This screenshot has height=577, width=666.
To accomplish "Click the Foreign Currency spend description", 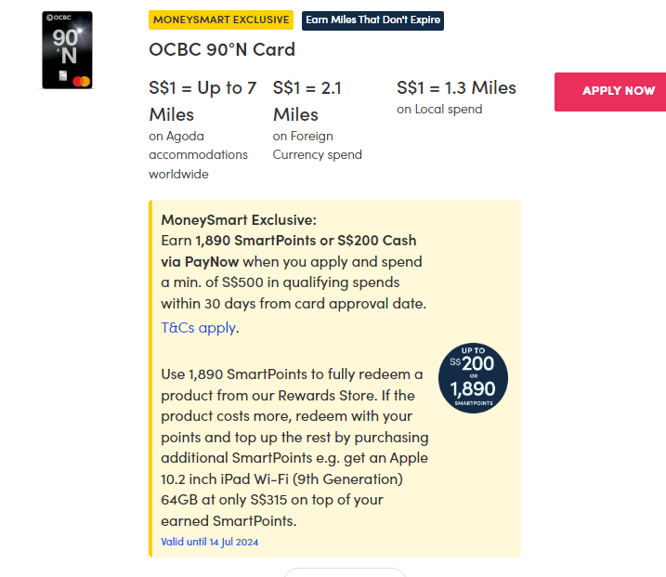I will coord(317,145).
